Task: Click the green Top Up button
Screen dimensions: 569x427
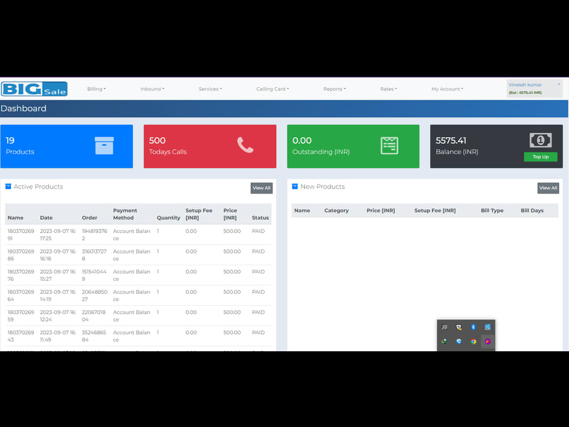Action: (541, 157)
